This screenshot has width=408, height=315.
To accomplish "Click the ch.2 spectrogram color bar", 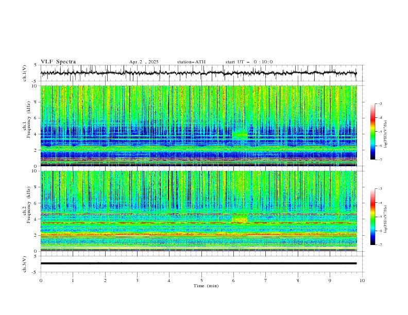I will click(x=372, y=217).
